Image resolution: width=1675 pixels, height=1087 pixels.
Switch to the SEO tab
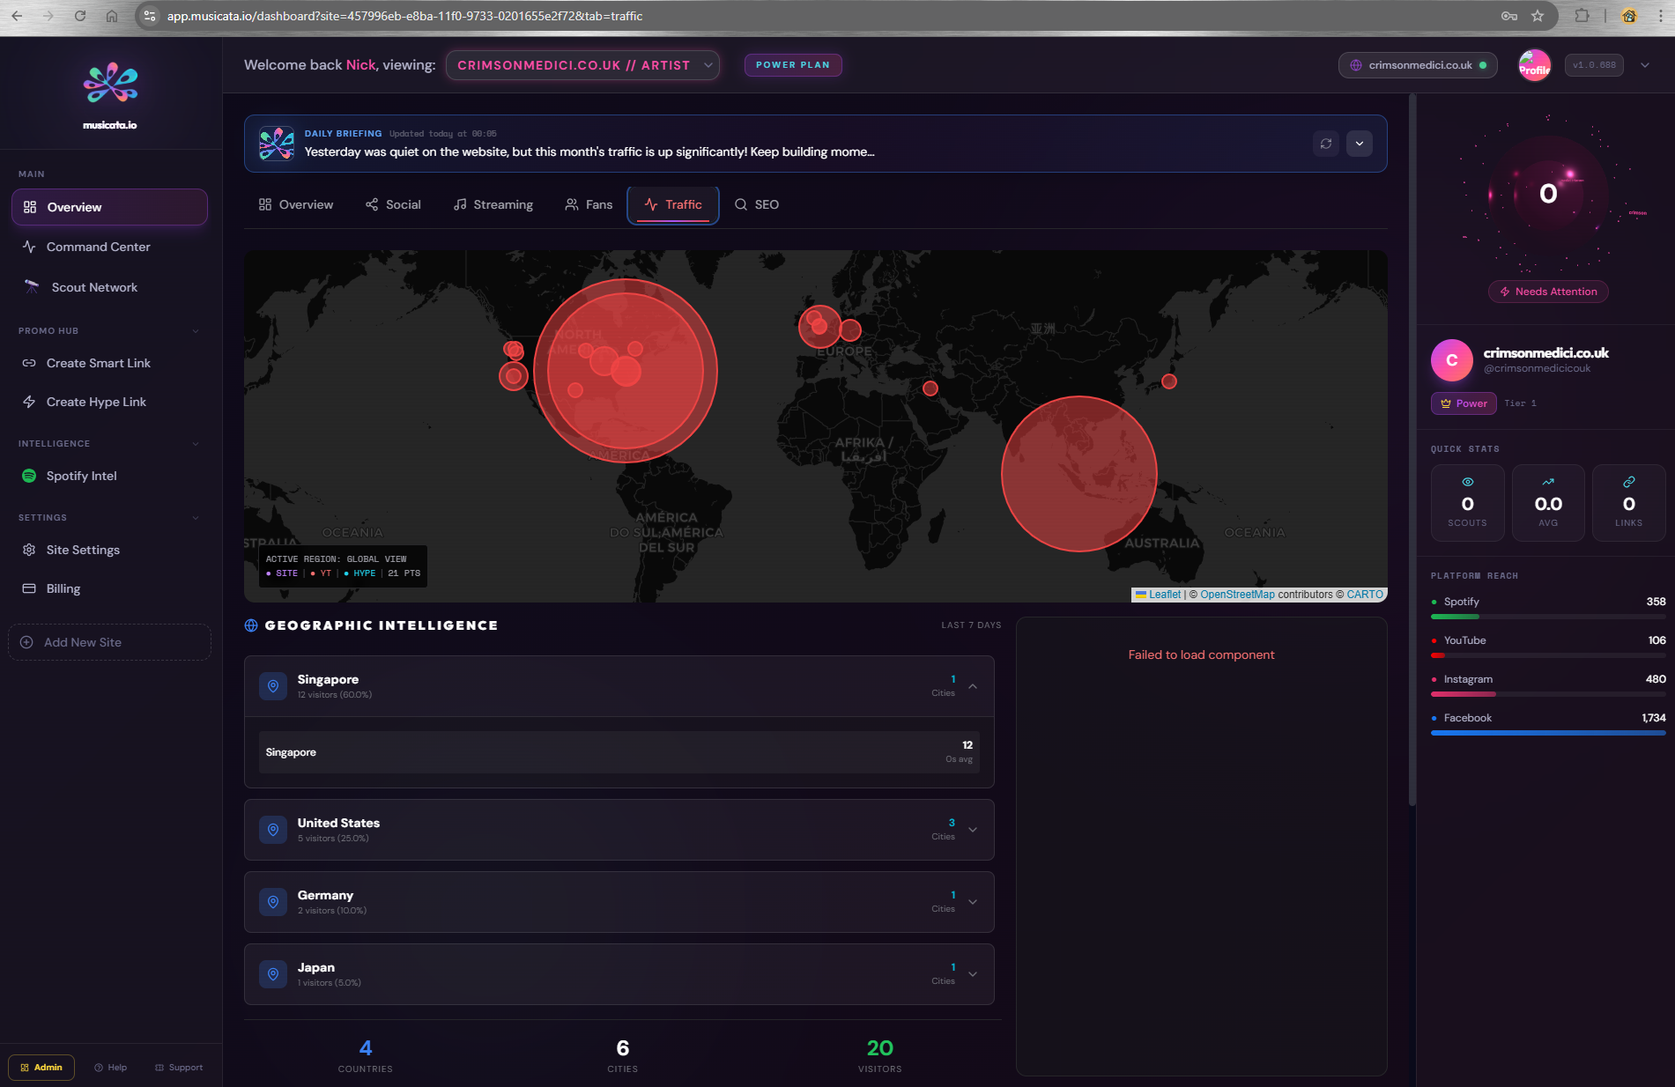(x=757, y=204)
